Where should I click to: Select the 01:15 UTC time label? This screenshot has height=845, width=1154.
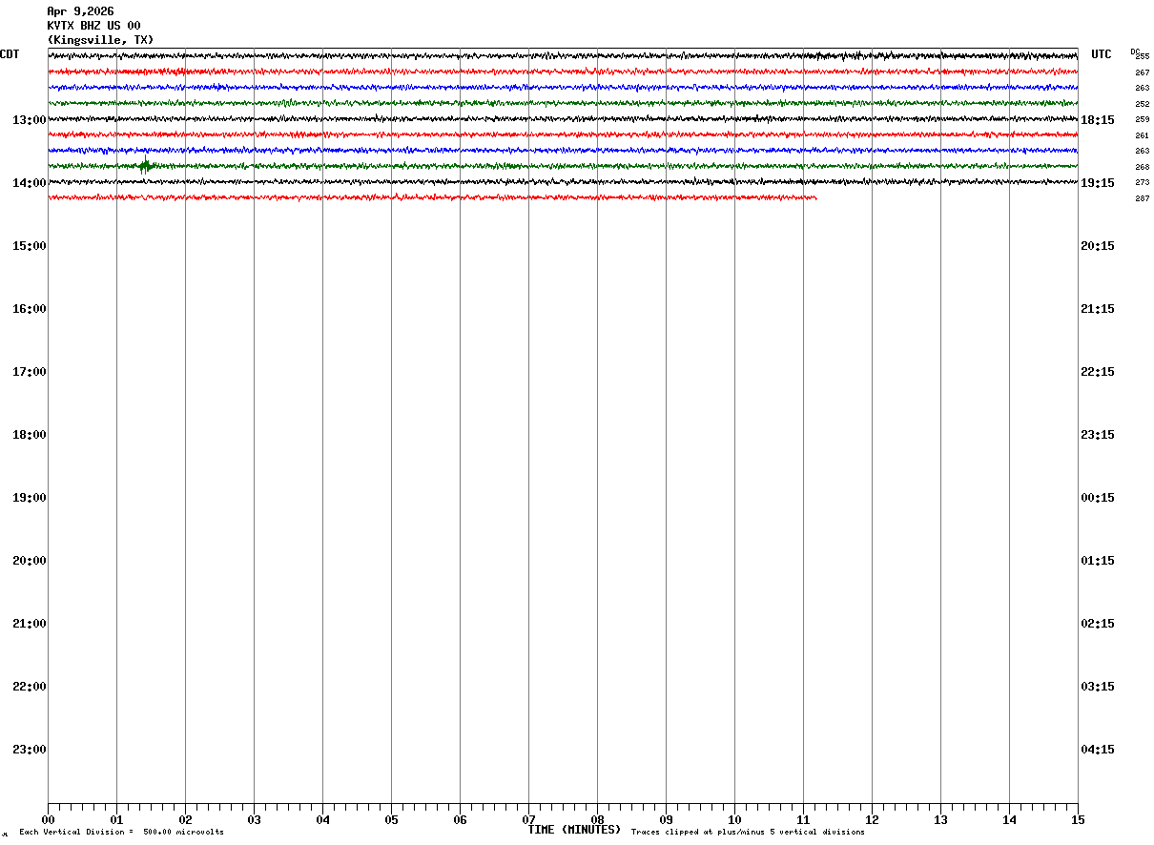tap(1098, 560)
